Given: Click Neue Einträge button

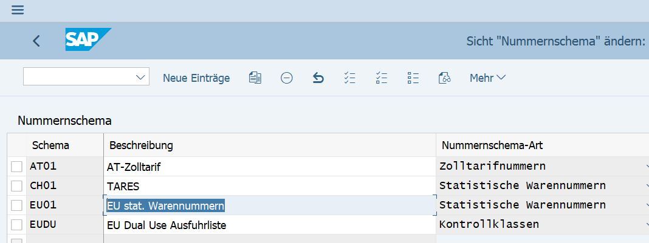Looking at the screenshot, I should point(196,78).
